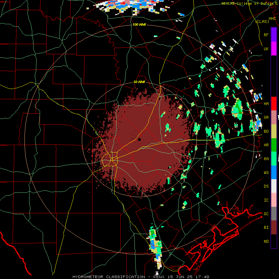This screenshot has height=279, width=279.
Task: Click the 100 NMI range ring label
Action: 139,24
